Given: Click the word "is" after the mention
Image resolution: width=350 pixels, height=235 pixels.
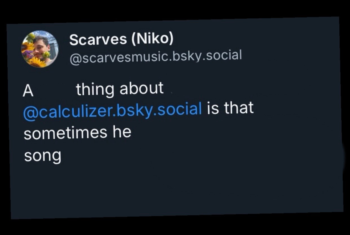Looking at the screenshot, I should [x=213, y=109].
